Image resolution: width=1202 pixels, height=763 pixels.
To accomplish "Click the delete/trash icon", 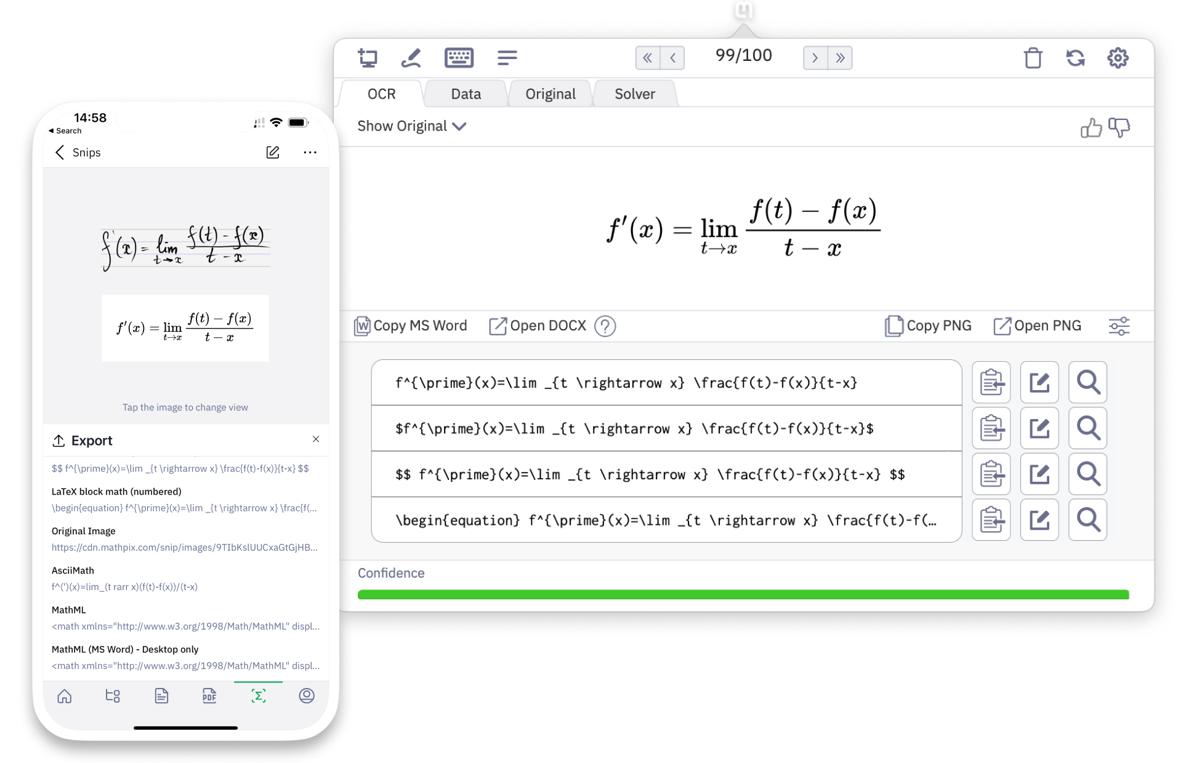I will 1032,58.
